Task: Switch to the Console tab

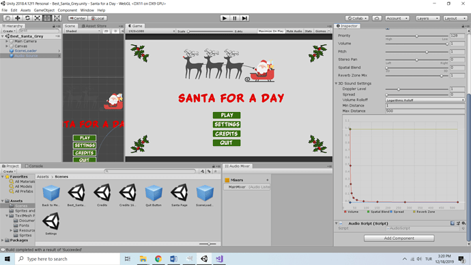Action: click(34, 166)
